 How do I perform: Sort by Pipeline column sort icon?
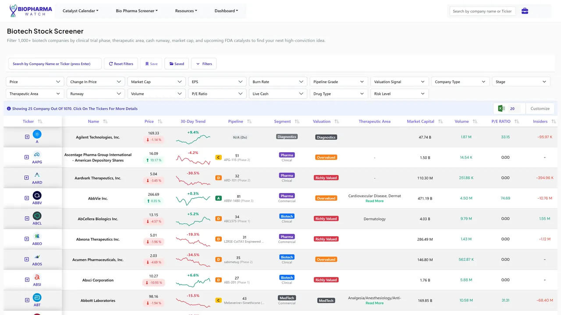click(249, 122)
